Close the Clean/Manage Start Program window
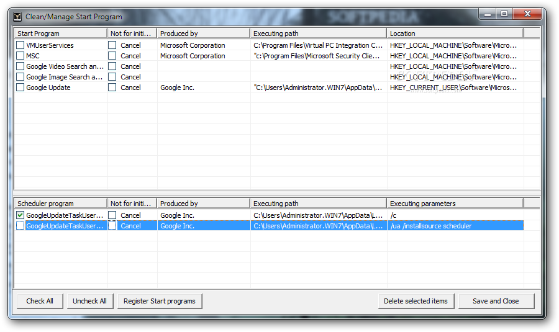Image resolution: width=559 pixels, height=332 pixels. pyautogui.click(x=527, y=14)
